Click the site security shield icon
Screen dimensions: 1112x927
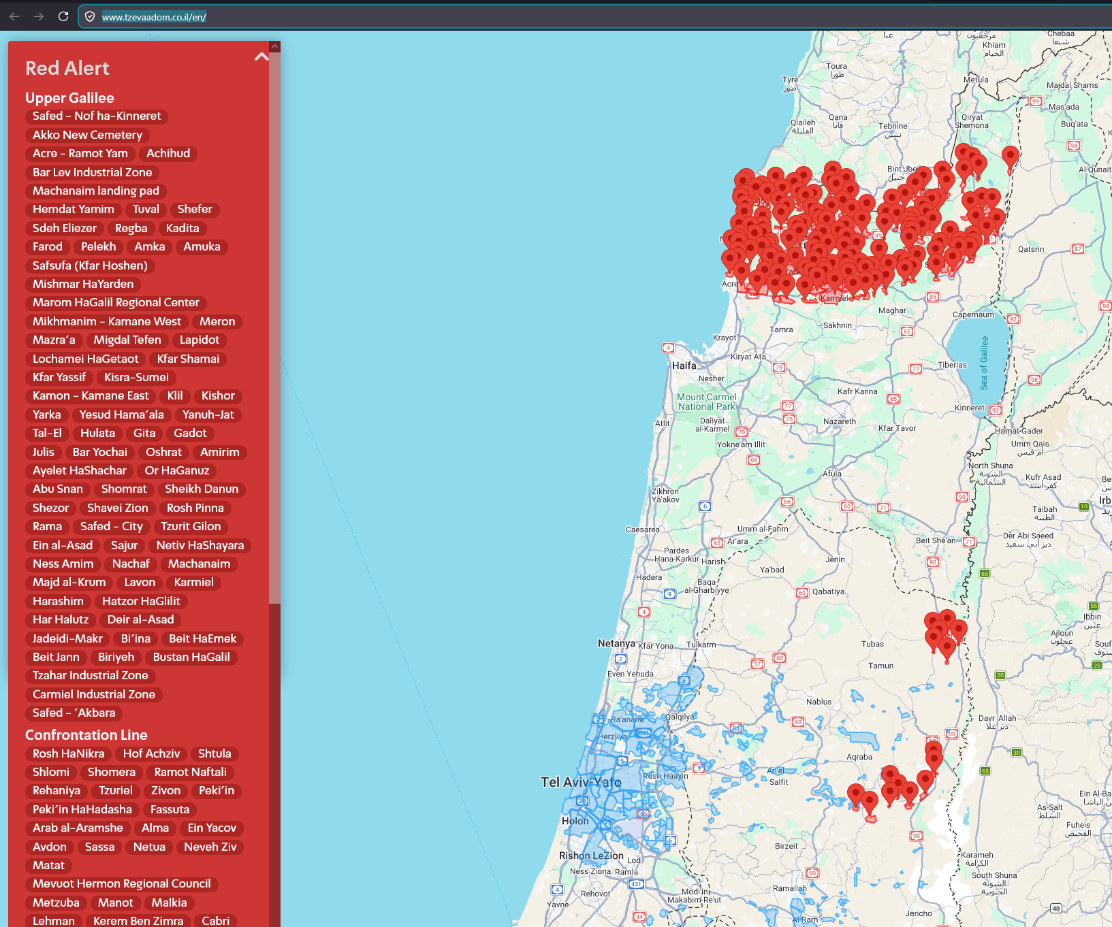(90, 16)
